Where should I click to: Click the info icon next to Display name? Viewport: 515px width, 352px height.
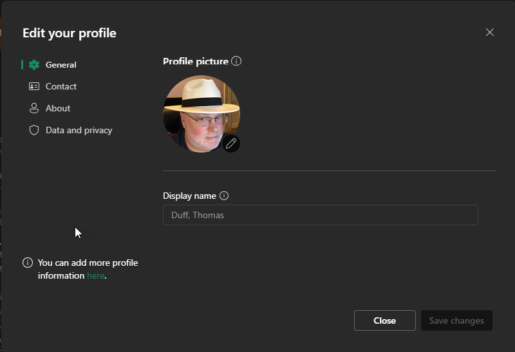(224, 196)
